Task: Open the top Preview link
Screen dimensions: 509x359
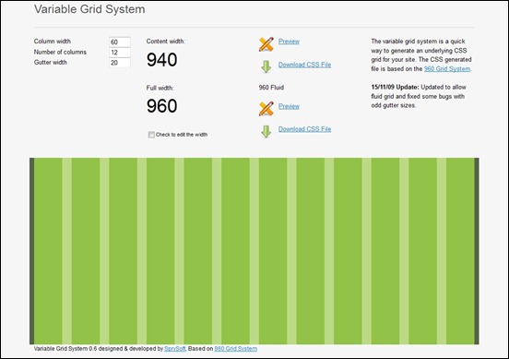Action: tap(289, 42)
